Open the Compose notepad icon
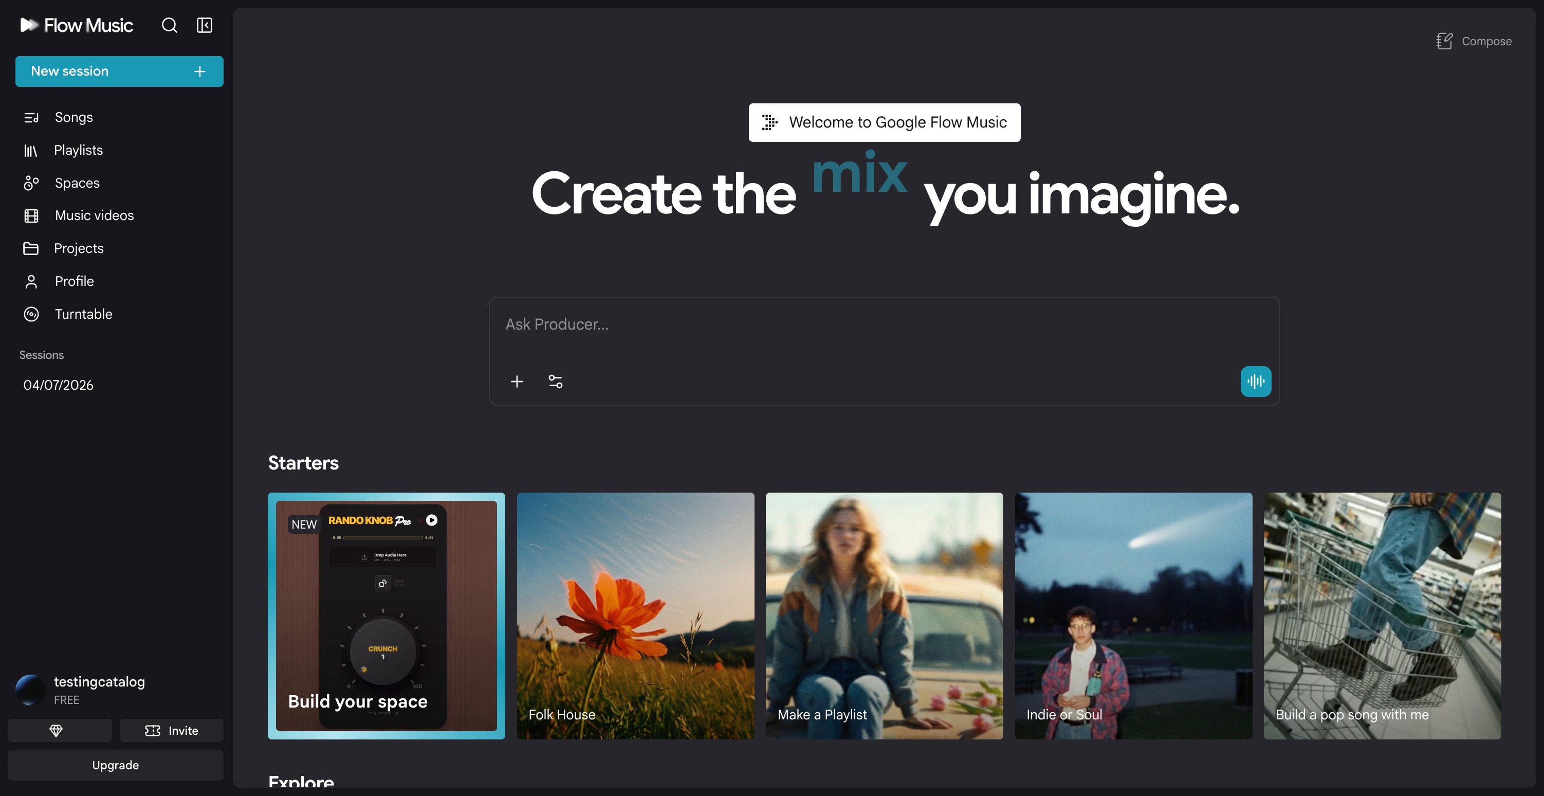 point(1444,41)
